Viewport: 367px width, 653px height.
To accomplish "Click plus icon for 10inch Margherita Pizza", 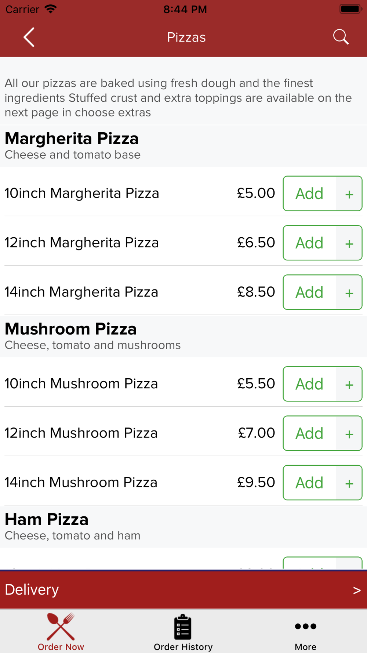I will pyautogui.click(x=349, y=194).
